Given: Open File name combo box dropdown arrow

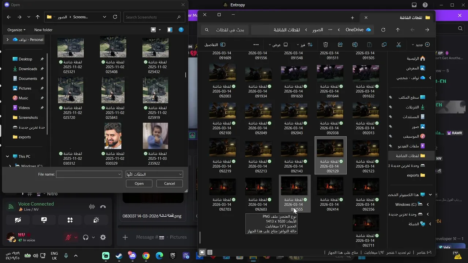Looking at the screenshot, I should 119,175.
